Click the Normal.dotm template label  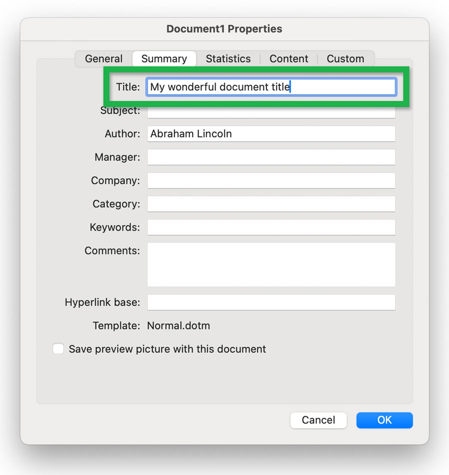tap(178, 325)
